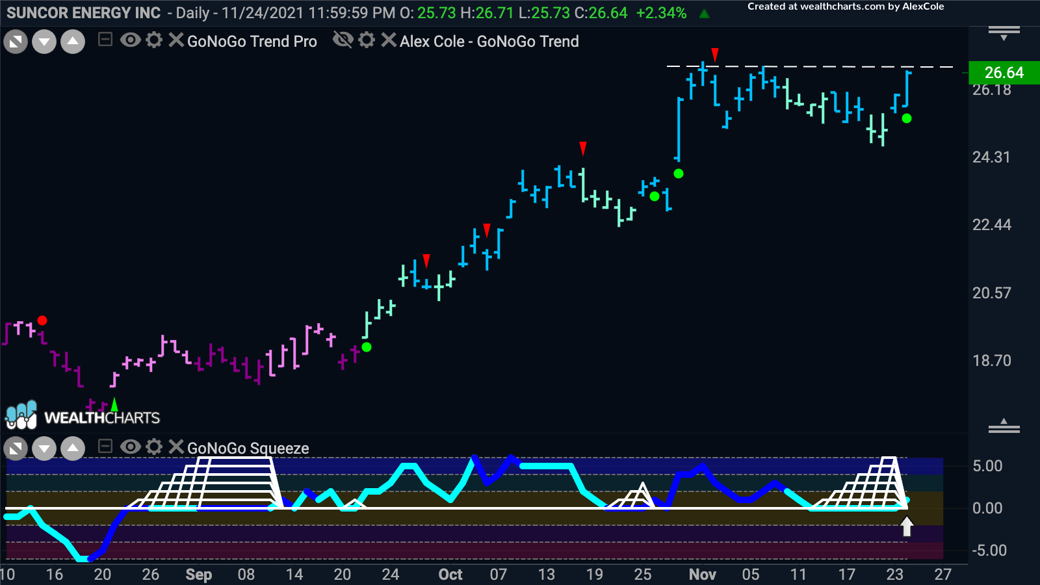Click the GoNoGo Squeeze label
The image size is (1040, 585).
click(248, 448)
